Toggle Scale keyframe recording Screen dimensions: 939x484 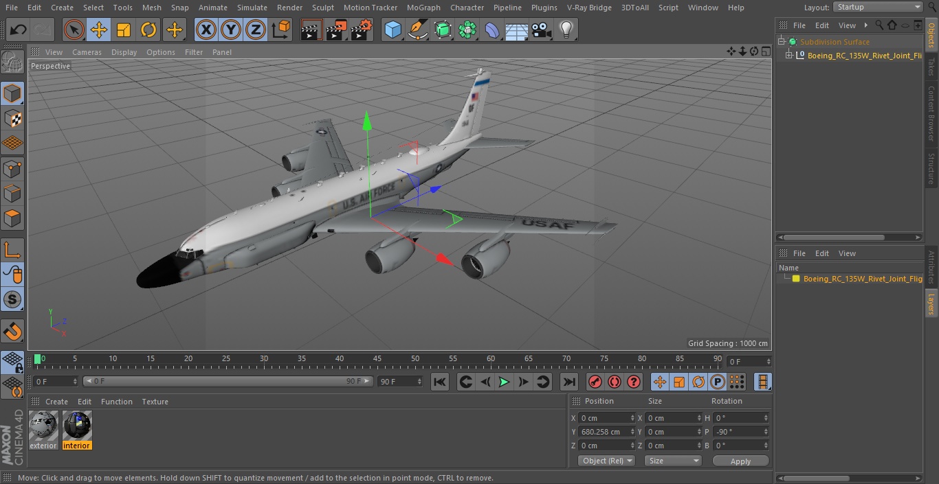tap(679, 382)
